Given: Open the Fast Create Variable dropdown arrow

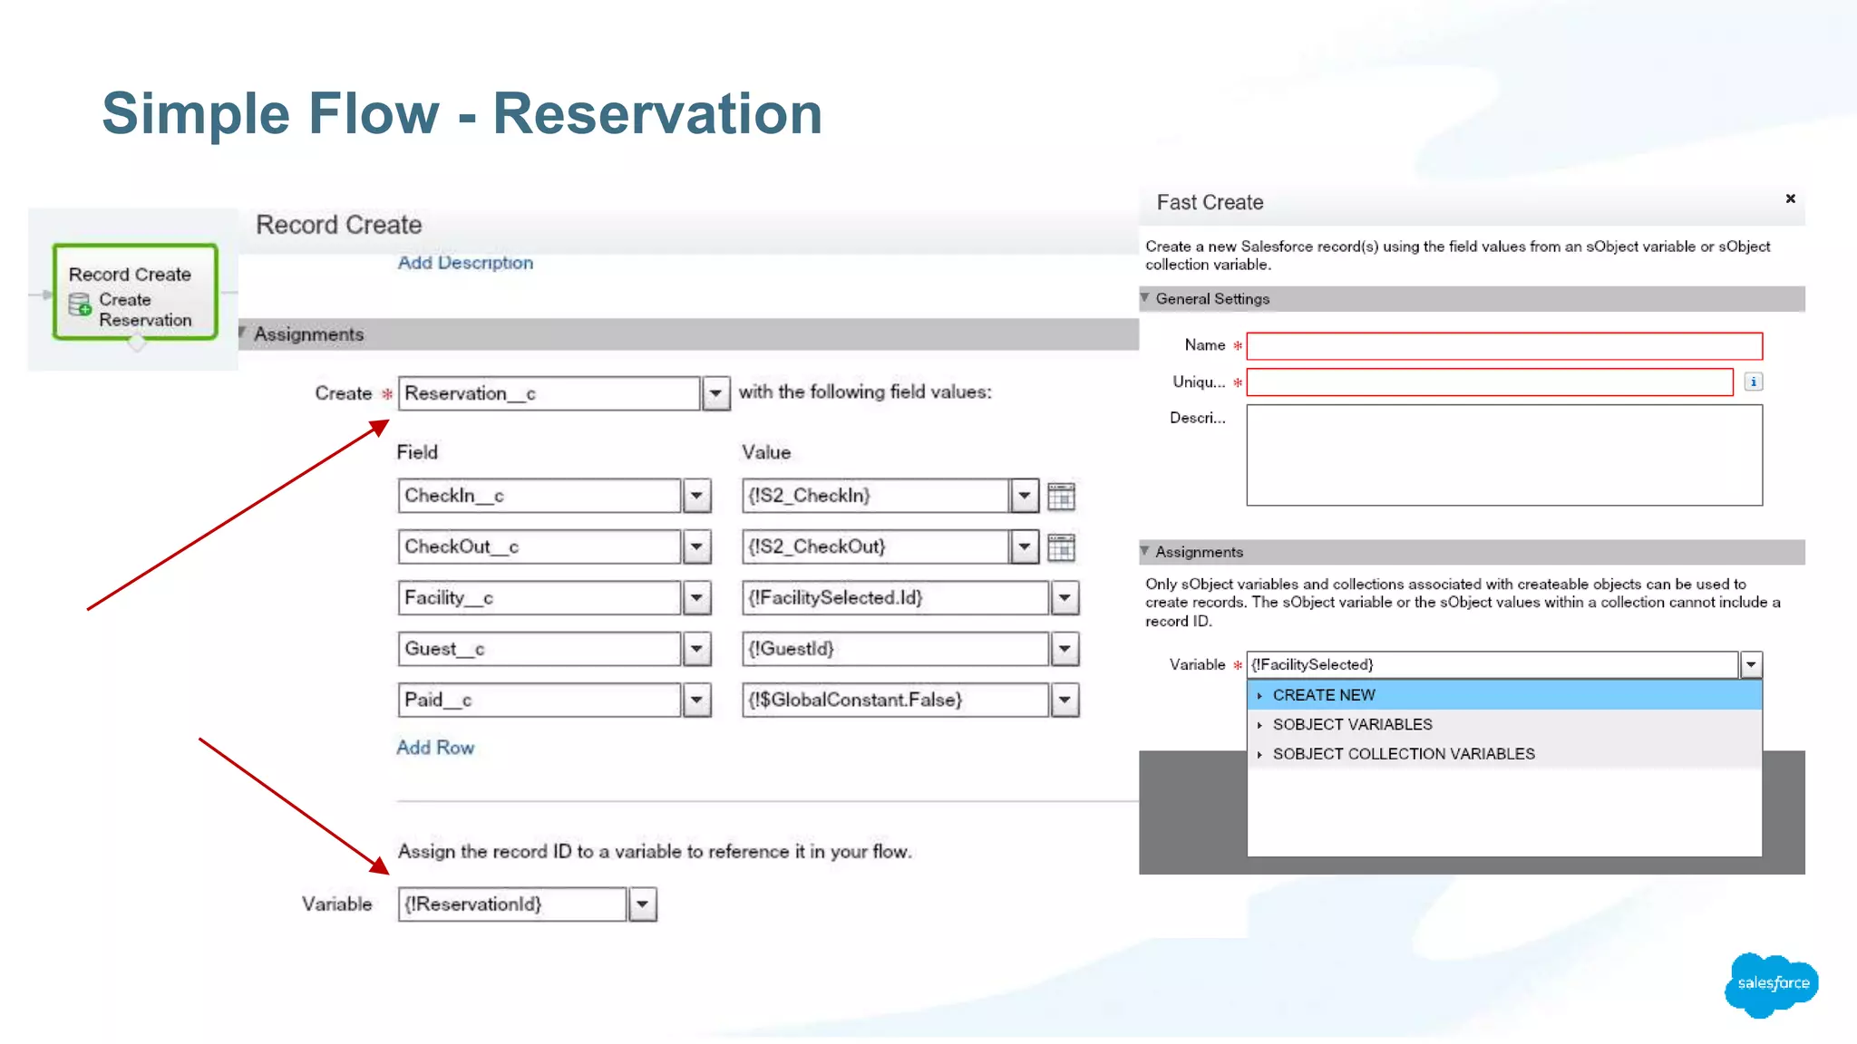Looking at the screenshot, I should tap(1751, 665).
